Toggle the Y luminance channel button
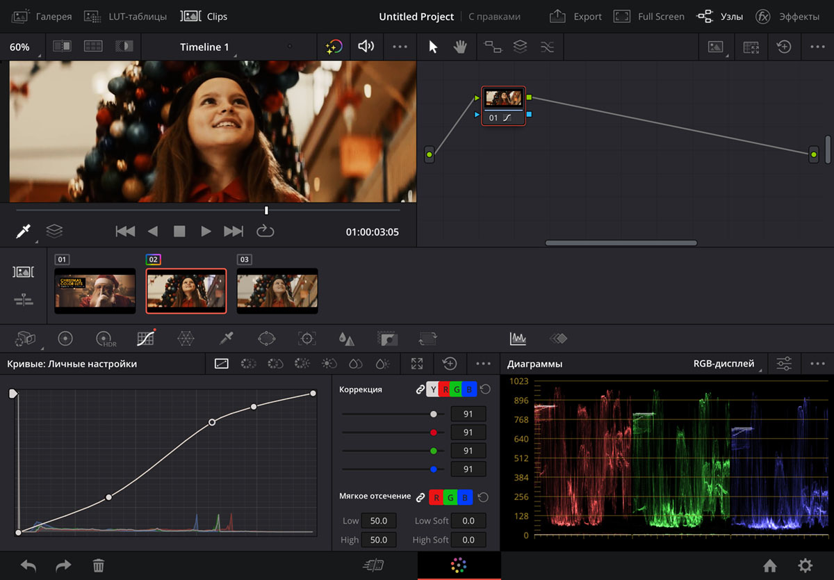Screen dimensions: 834x580 (x=433, y=389)
